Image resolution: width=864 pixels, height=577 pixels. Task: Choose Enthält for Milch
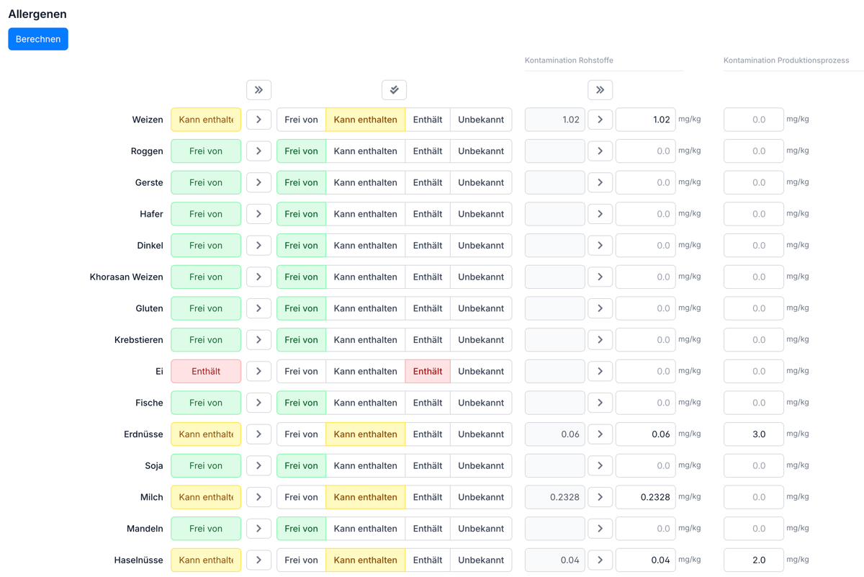coord(427,497)
